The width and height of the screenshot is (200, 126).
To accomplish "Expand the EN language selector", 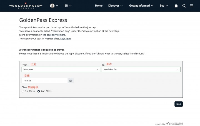I will pyautogui.click(x=68, y=6).
